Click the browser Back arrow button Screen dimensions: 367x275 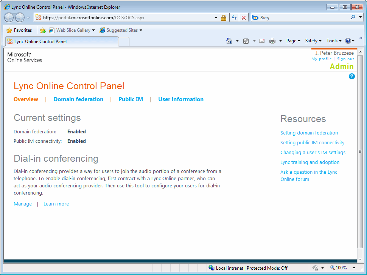coord(9,17)
